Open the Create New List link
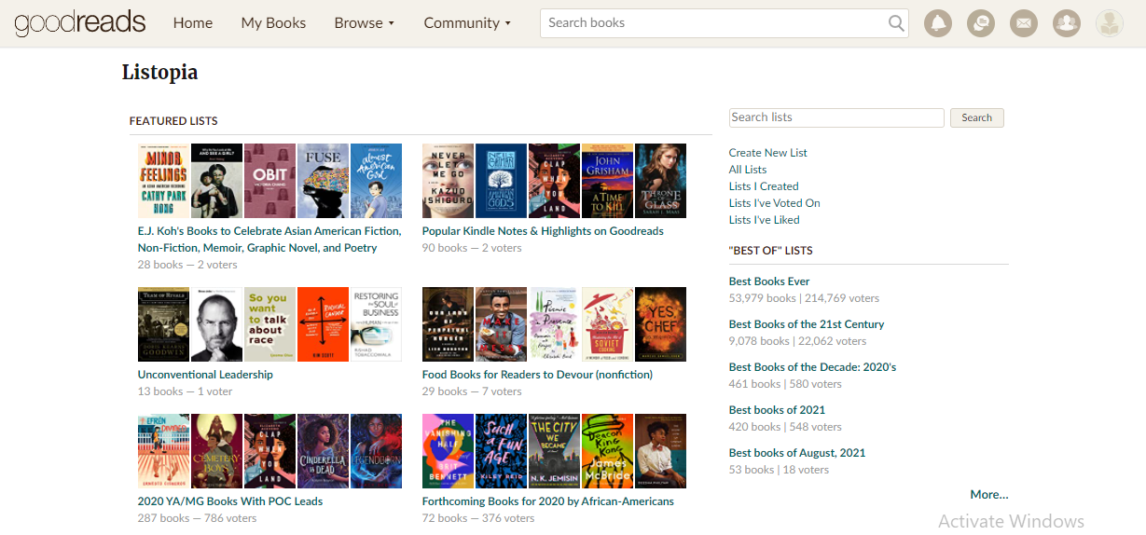Screen dimensions: 1146x535 pos(768,153)
